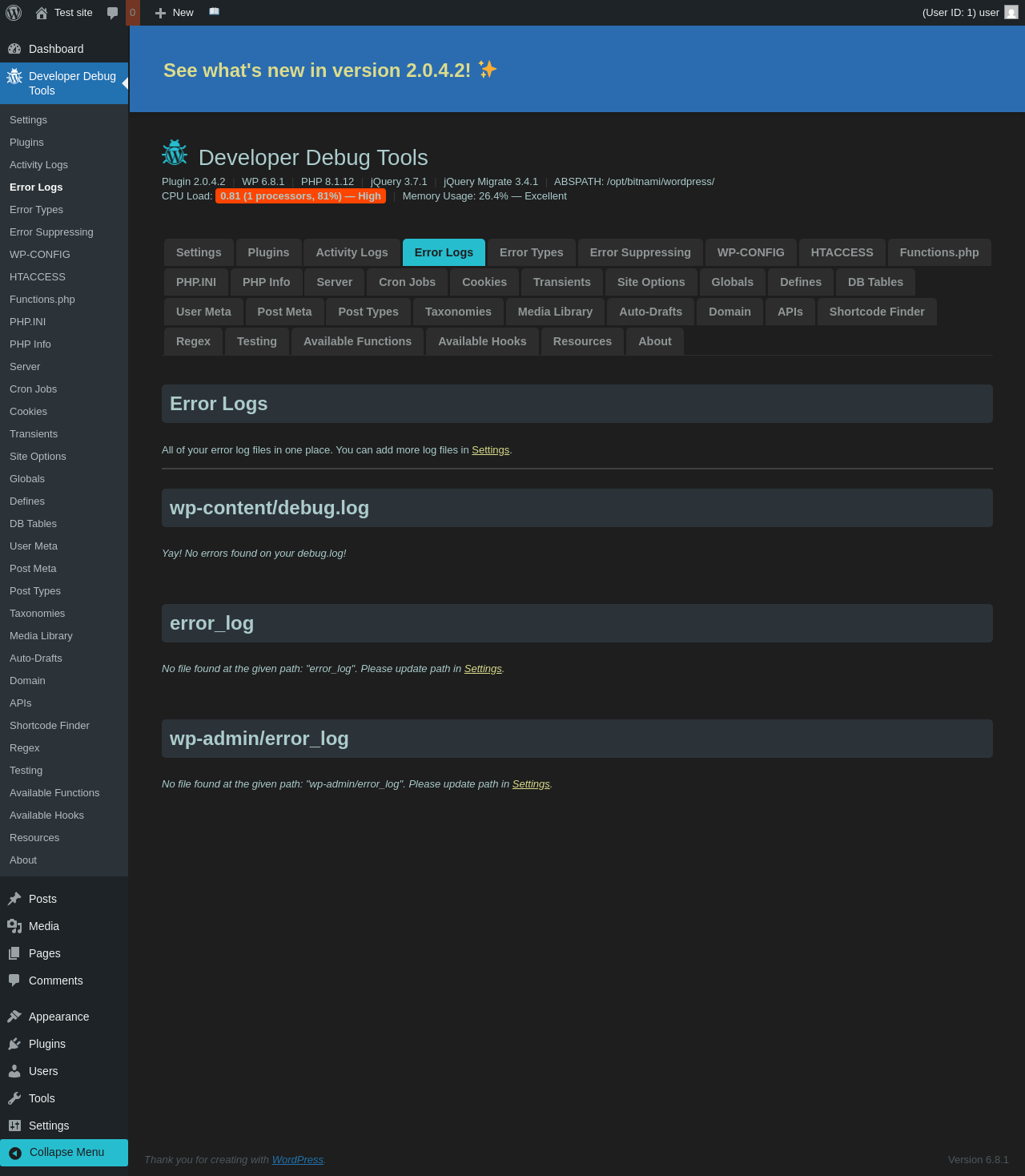1025x1176 pixels.
Task: Click the WordPress link in the footer
Action: pyautogui.click(x=298, y=1159)
